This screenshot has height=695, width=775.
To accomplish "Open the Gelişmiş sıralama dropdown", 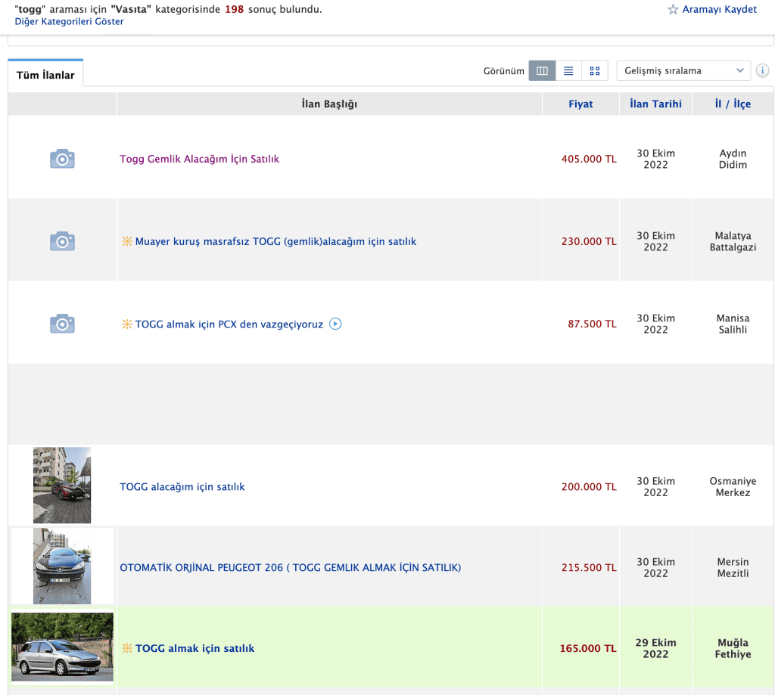I will [x=683, y=71].
